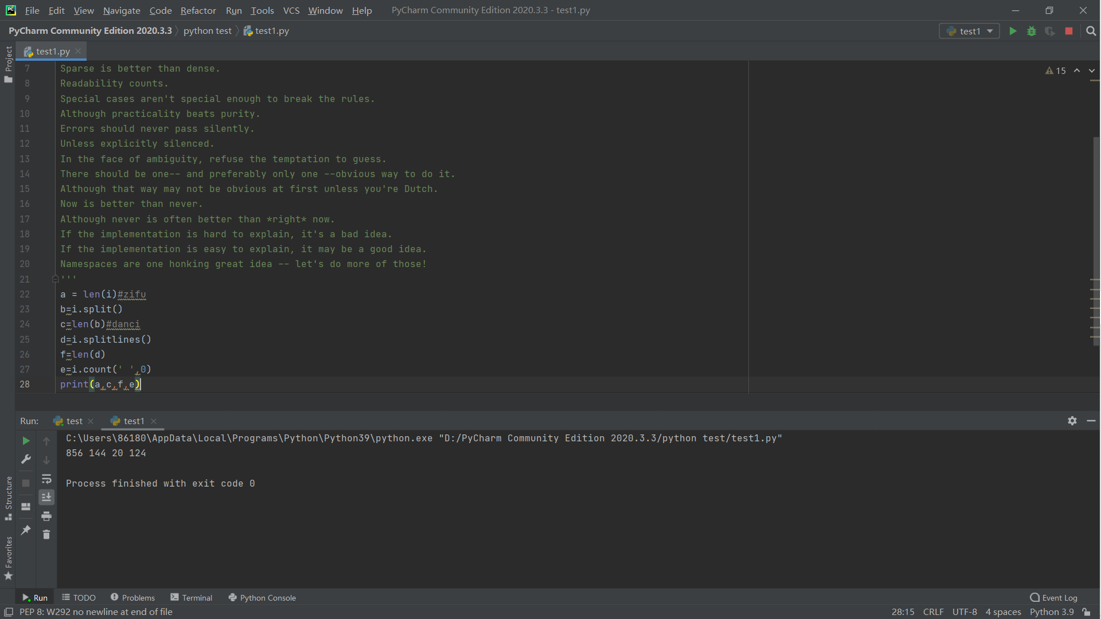This screenshot has height=619, width=1101.
Task: Open Run panel settings gear
Action: [x=1072, y=421]
